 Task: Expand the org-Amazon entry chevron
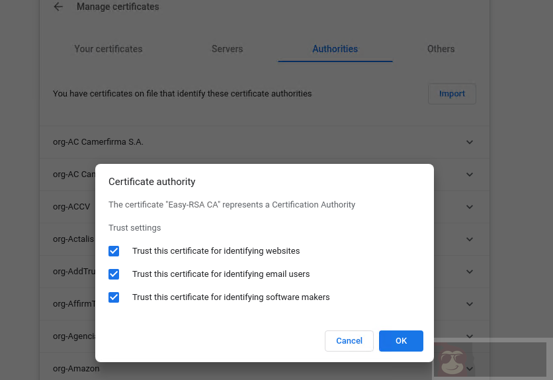[x=470, y=369]
